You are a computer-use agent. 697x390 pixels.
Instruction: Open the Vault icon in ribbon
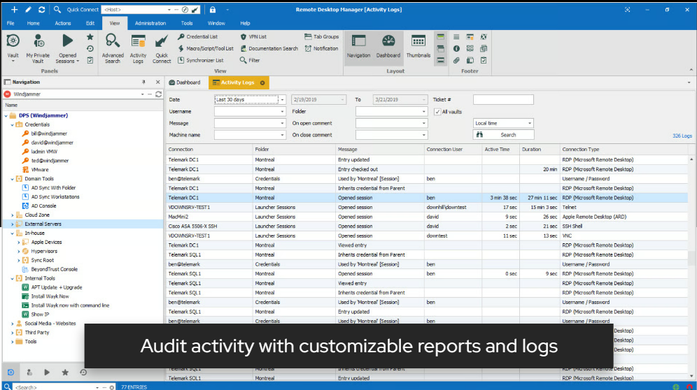[x=13, y=42]
